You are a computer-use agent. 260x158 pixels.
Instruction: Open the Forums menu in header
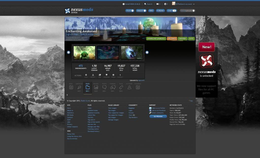click(x=160, y=11)
